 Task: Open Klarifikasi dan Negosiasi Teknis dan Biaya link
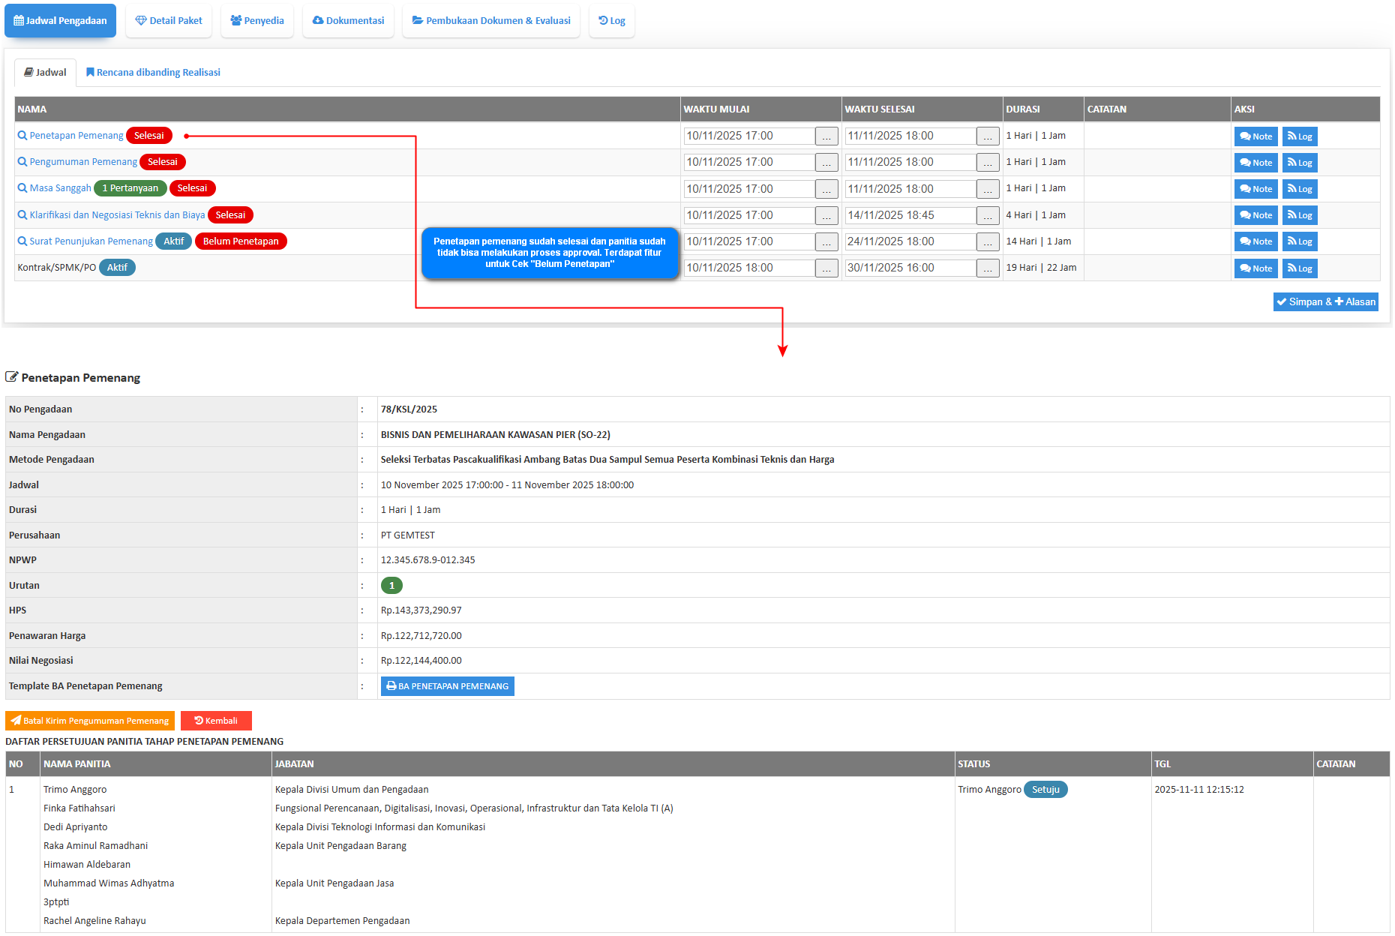117,215
